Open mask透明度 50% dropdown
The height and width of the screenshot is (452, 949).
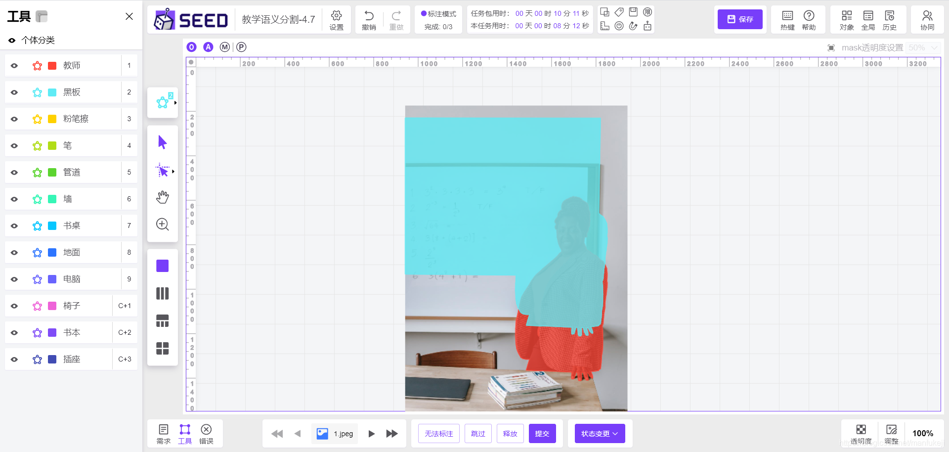tap(923, 47)
